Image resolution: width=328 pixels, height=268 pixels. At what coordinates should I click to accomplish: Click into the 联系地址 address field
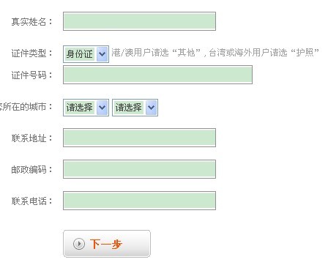point(139,138)
